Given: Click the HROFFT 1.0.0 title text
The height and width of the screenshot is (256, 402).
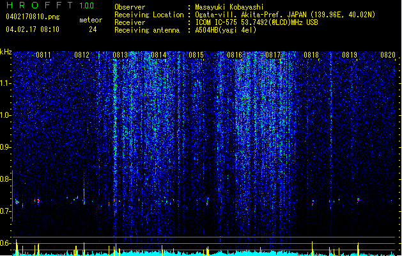Looking at the screenshot, I should (x=50, y=5).
